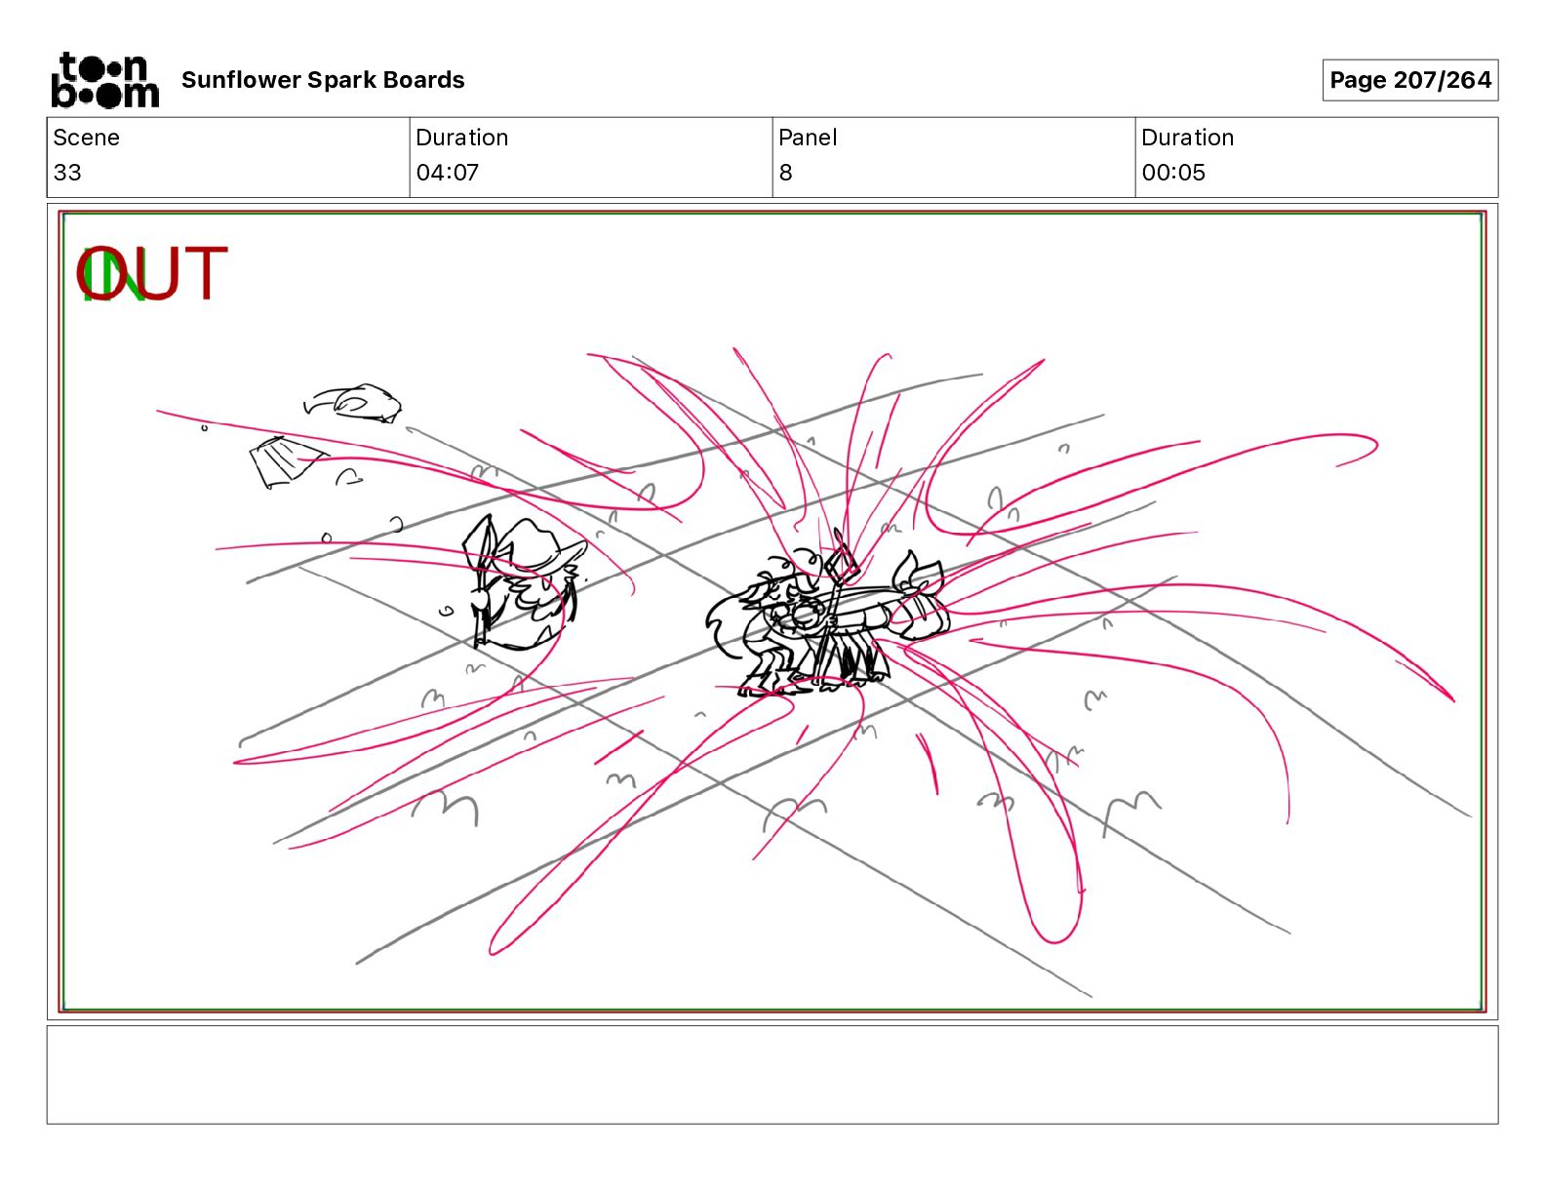Screen dimensions: 1545x1194
Task: Click the red OUT camera marker
Action: [x=153, y=274]
